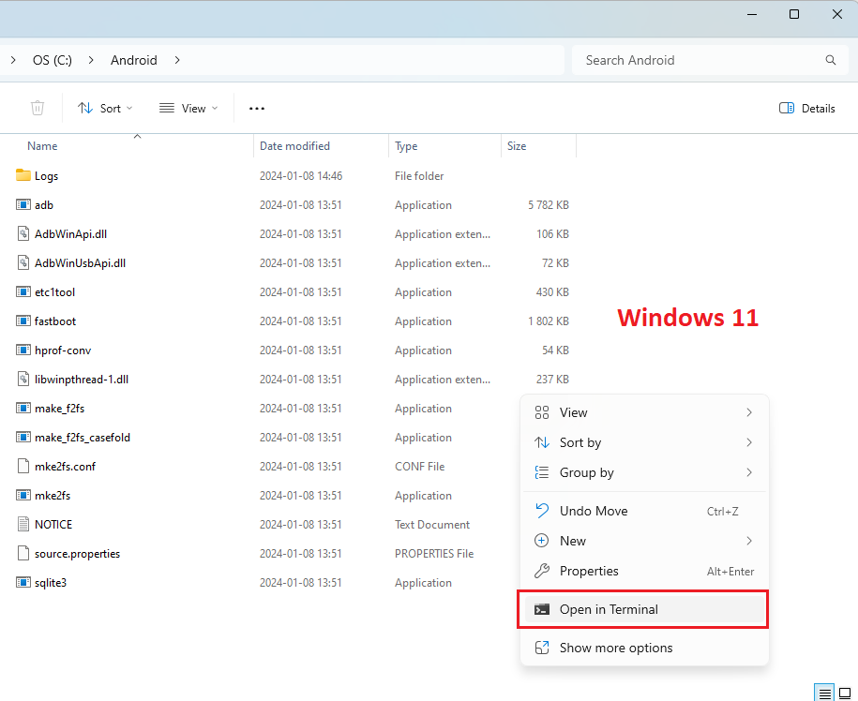Expand chevron after Android in breadcrumb
Screen dimensions: 858x701
pyautogui.click(x=177, y=60)
